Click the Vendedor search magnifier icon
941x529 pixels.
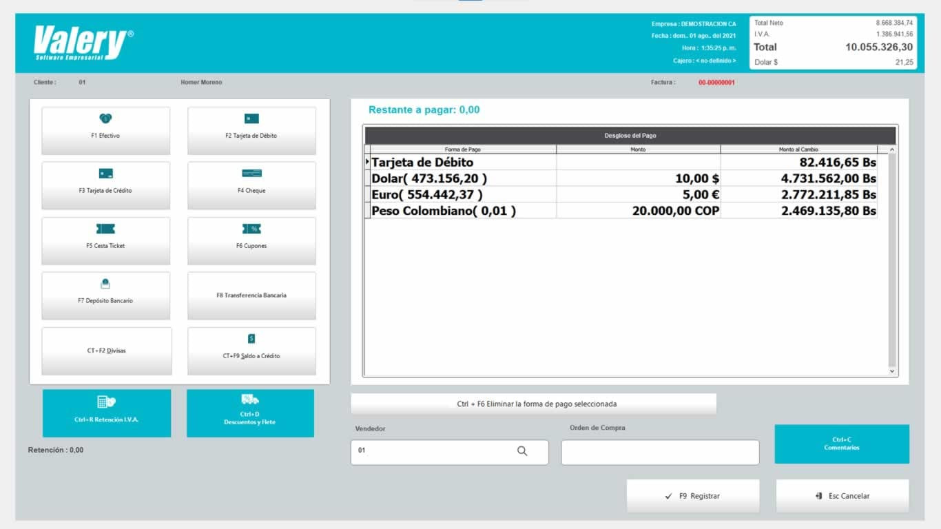522,451
